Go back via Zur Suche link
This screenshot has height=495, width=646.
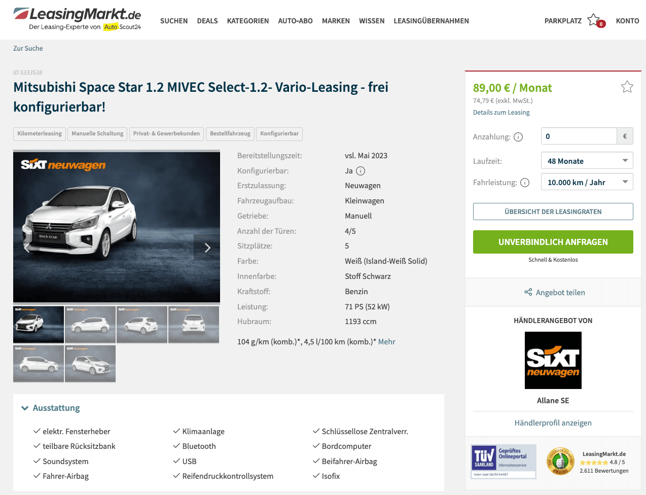tap(28, 48)
